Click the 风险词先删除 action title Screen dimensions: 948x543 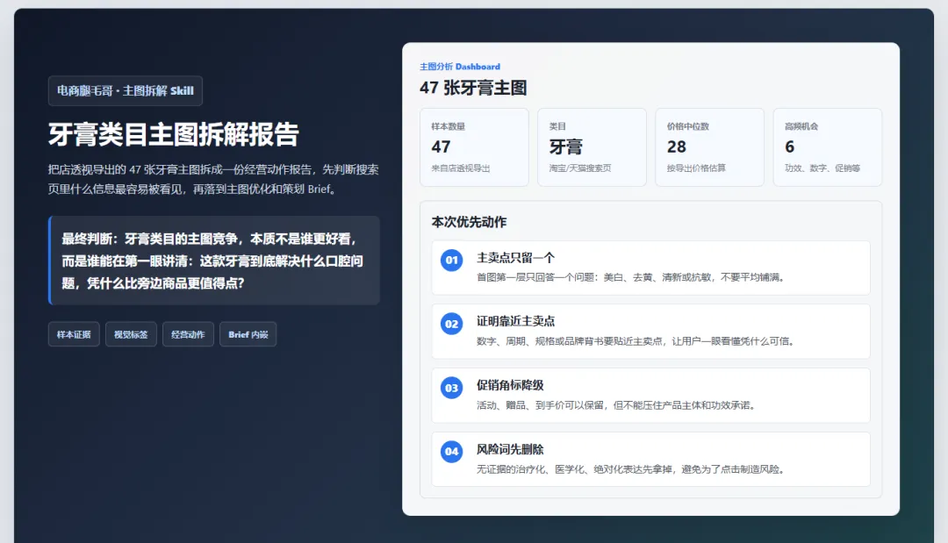[x=510, y=449]
